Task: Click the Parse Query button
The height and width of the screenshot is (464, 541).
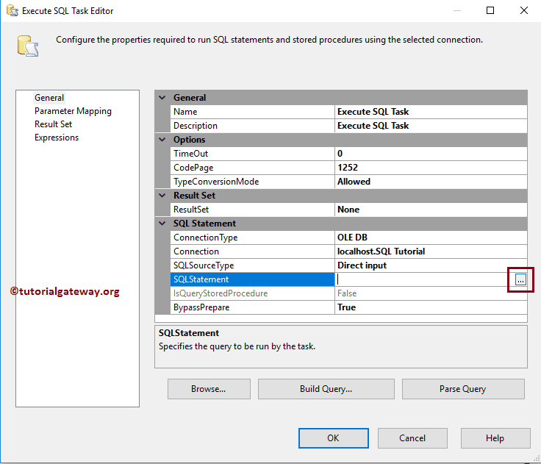Action: point(463,389)
